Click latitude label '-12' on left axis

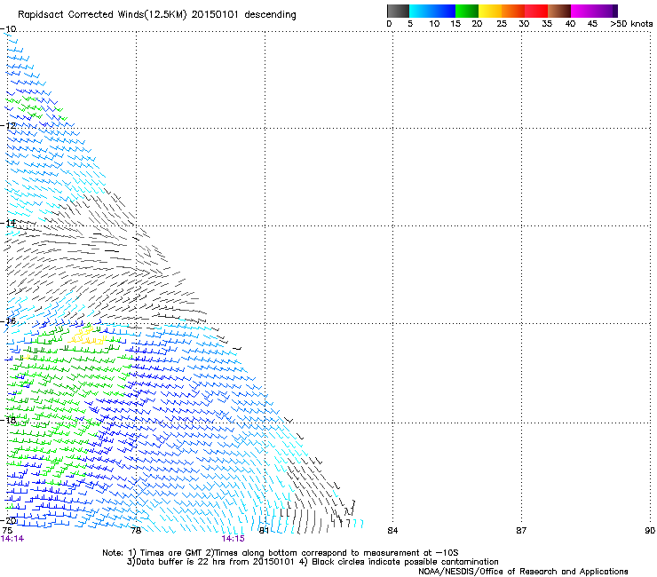tap(8, 126)
